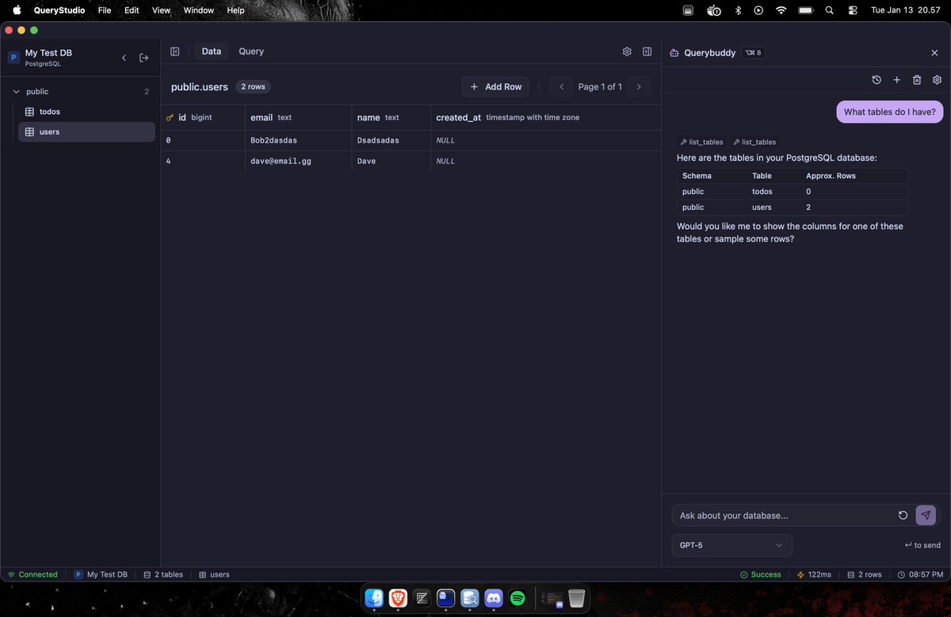Select the 'Dave' name cell
Image resolution: width=951 pixels, height=617 pixels.
point(391,161)
